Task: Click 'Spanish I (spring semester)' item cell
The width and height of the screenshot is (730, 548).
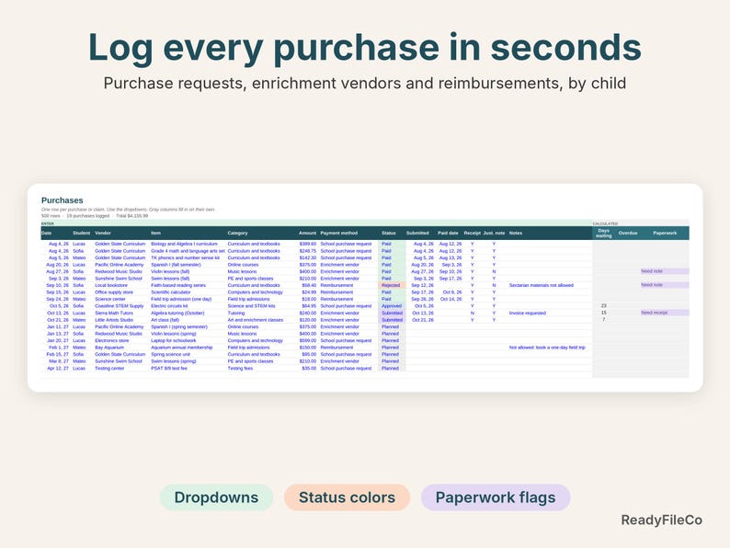Action: [x=178, y=326]
